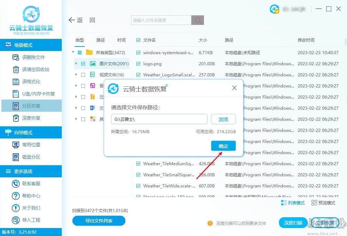Screen dimensions: 347x236
Task: Confirm save path with 确定 button
Action: (223, 146)
